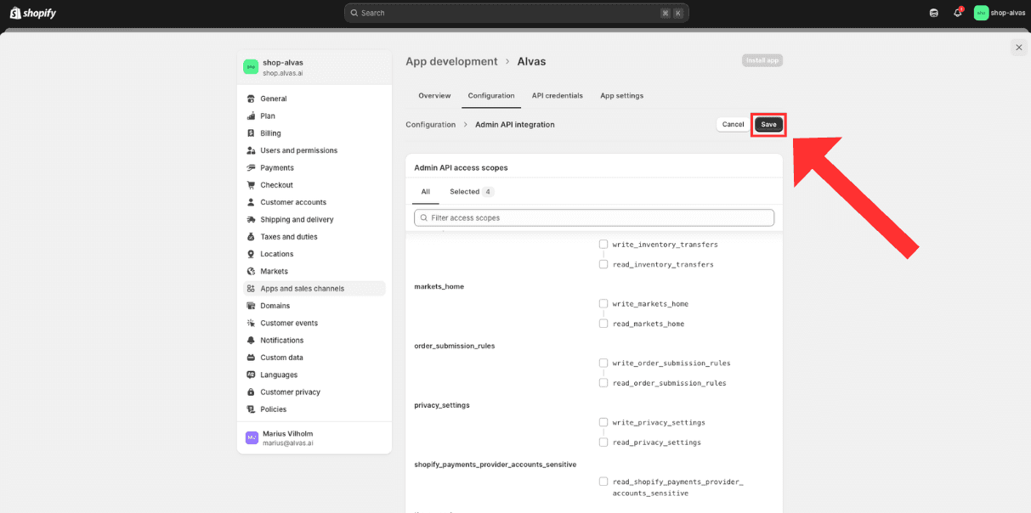Click the Save button

[768, 125]
